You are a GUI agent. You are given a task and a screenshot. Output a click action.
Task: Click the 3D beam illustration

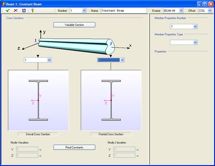click(77, 46)
